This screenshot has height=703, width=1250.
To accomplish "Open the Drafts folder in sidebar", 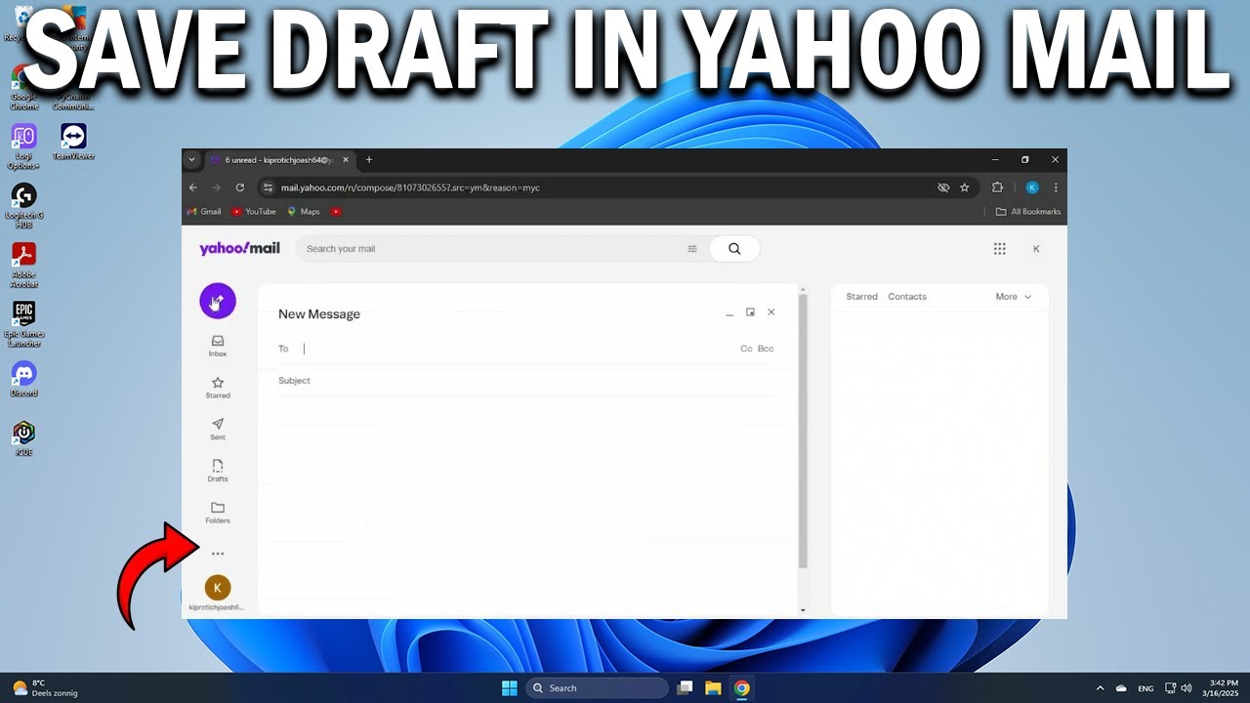I will (218, 471).
